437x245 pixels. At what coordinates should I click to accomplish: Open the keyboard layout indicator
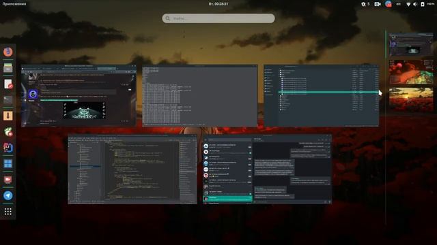click(399, 4)
